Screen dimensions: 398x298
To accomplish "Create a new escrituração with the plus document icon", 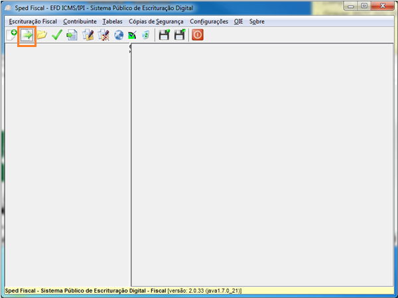I will point(11,35).
